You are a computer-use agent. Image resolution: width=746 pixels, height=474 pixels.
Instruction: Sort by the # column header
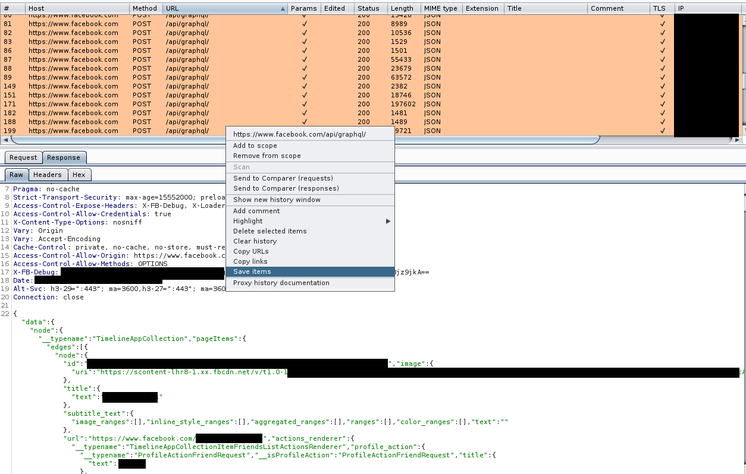pos(12,8)
